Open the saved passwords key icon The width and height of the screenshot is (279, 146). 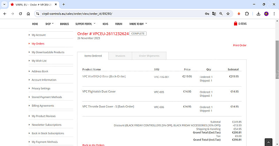207,14
